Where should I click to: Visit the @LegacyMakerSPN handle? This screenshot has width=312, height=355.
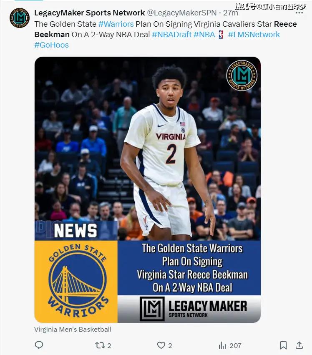(x=182, y=13)
